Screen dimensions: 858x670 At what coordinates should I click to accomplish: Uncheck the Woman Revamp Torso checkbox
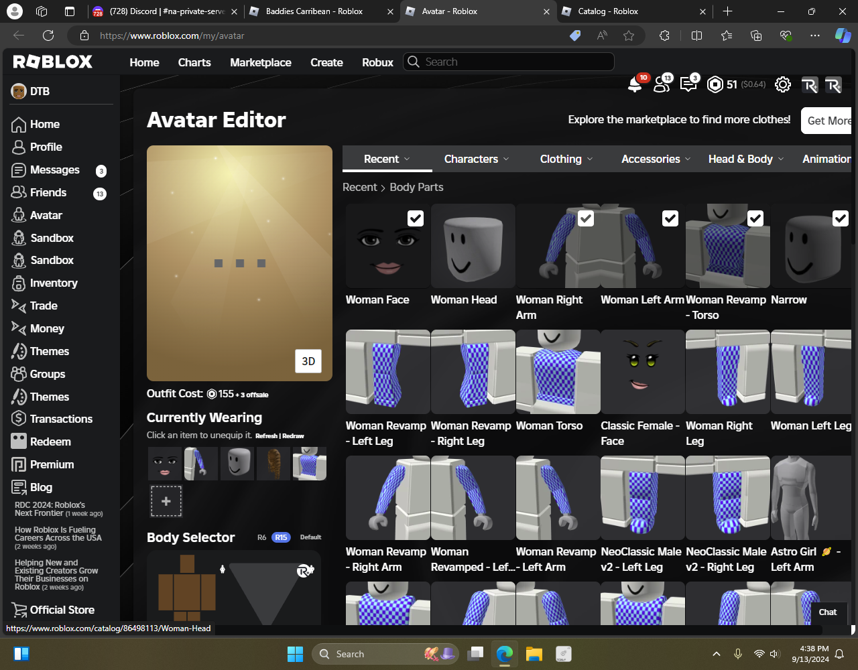[x=755, y=218]
